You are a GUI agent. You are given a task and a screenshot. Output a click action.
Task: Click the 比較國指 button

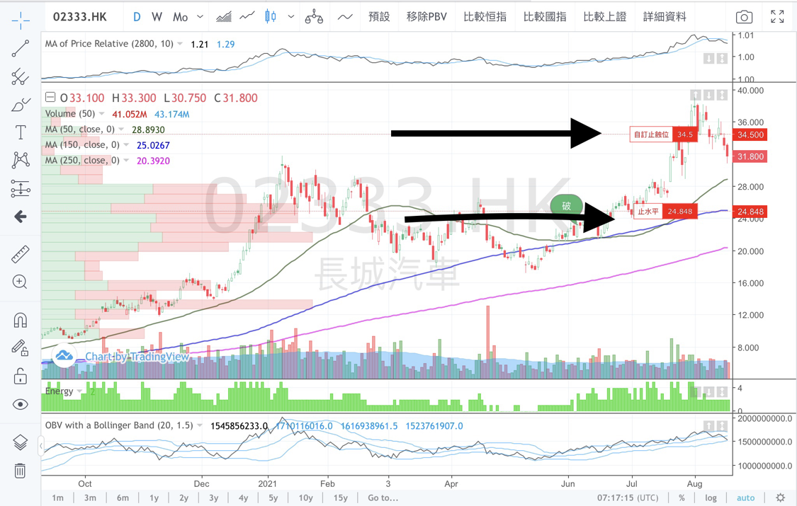point(545,17)
